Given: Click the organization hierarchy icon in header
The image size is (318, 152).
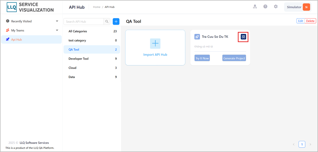Looking at the screenshot, I should point(255,7).
